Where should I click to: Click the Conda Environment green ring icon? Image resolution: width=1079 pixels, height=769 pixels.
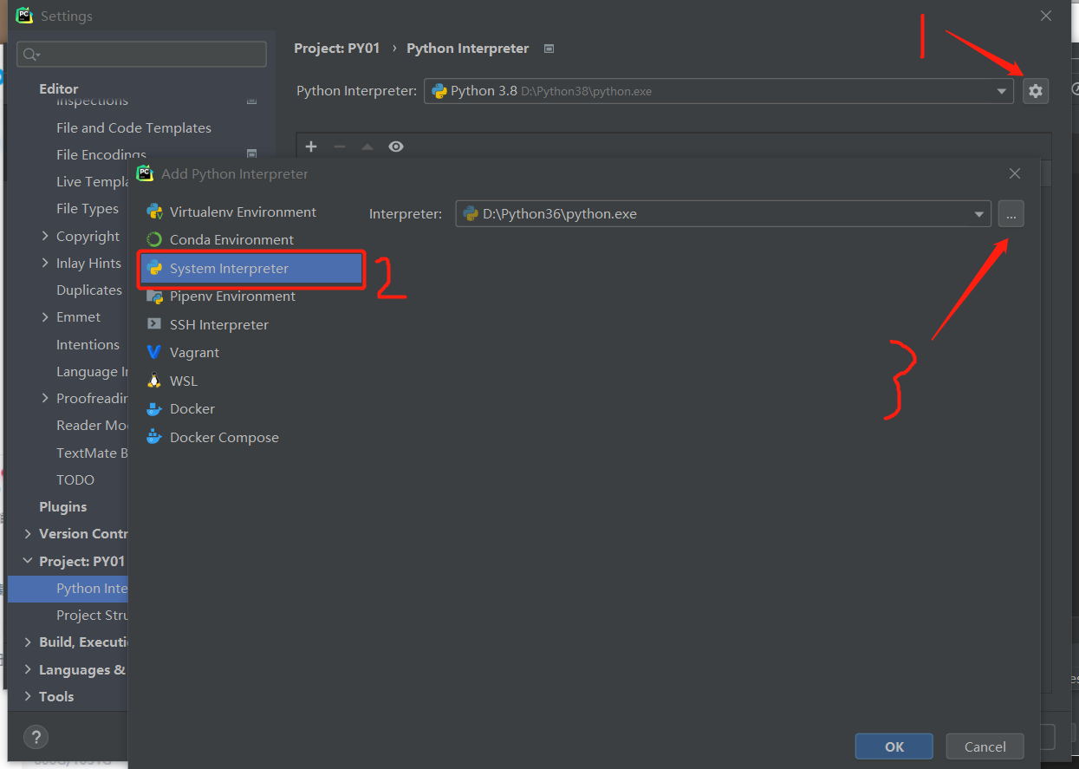[x=154, y=239]
